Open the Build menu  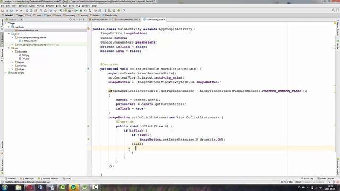pos(58,6)
